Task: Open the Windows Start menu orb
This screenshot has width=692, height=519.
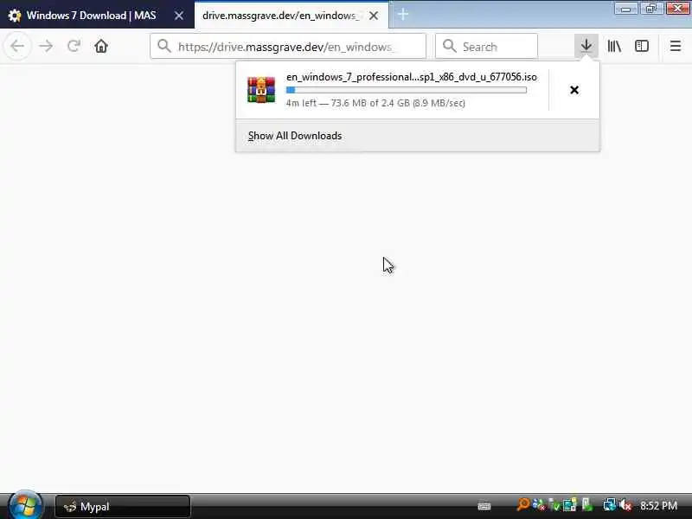Action: (25, 506)
